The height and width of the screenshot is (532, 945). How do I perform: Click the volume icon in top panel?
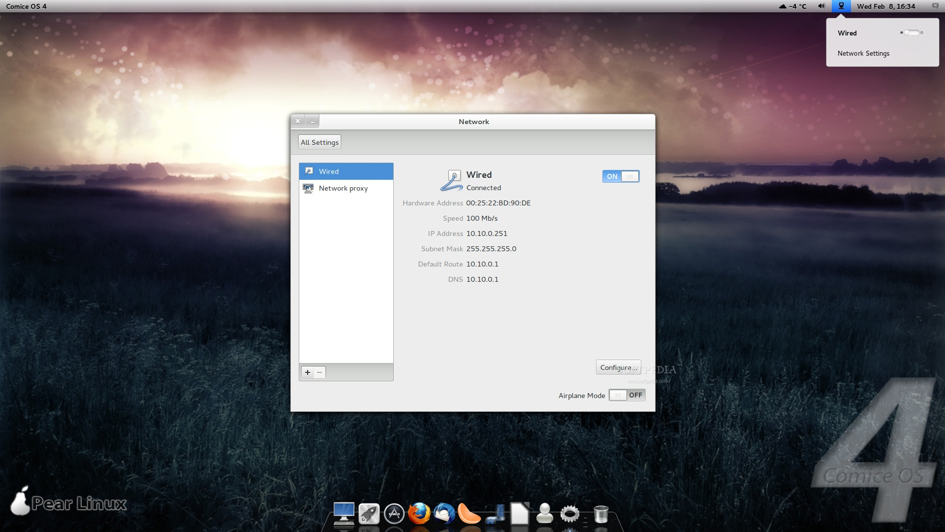[x=821, y=6]
